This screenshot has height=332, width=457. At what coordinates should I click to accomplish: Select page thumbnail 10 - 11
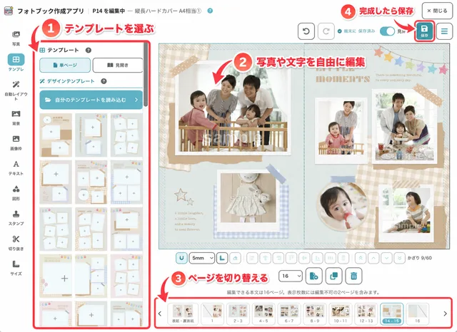pyautogui.click(x=340, y=313)
